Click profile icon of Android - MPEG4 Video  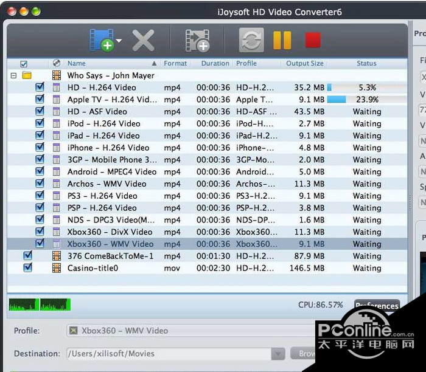56,172
